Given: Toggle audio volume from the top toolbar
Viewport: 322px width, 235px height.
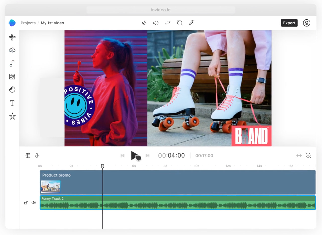Looking at the screenshot, I should tap(156, 23).
